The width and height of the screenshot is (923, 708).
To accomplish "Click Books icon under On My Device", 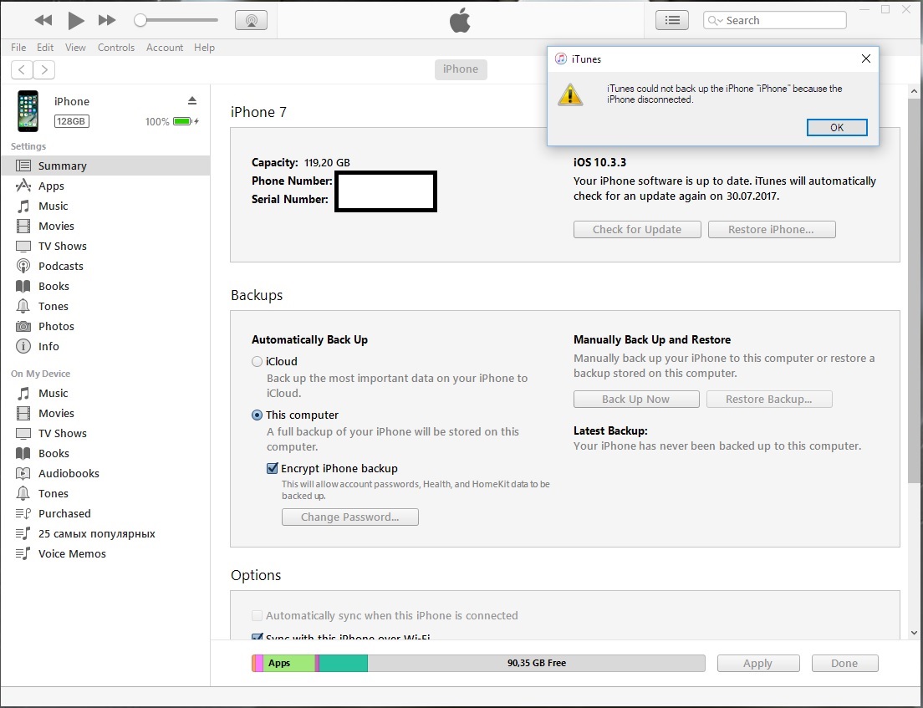I will tap(23, 453).
